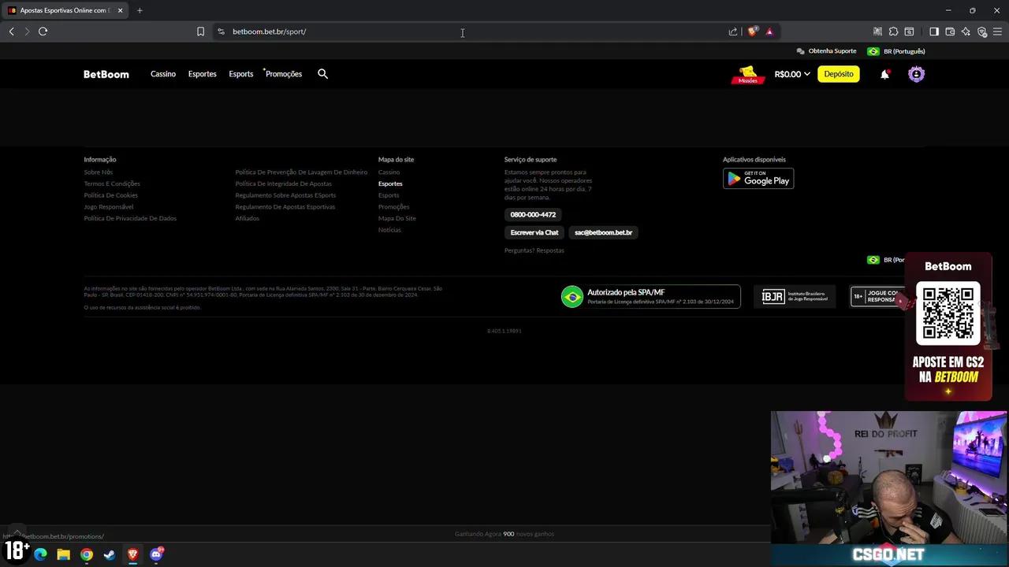The image size is (1009, 567).
Task: Switch to the Apostas Esportivas Online tab
Action: click(x=63, y=10)
